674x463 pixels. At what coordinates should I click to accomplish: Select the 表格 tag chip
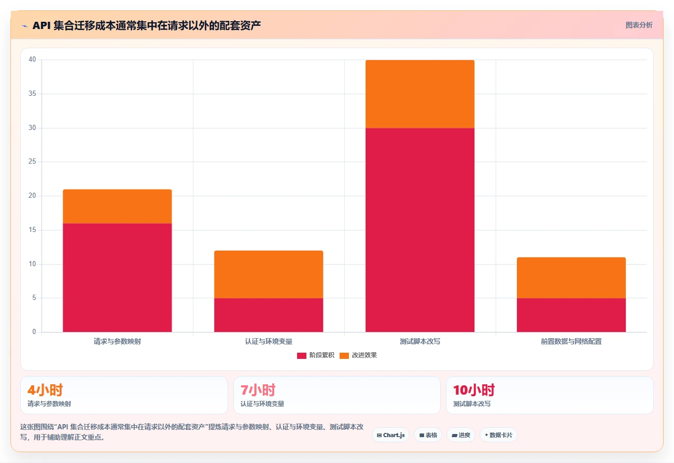428,435
